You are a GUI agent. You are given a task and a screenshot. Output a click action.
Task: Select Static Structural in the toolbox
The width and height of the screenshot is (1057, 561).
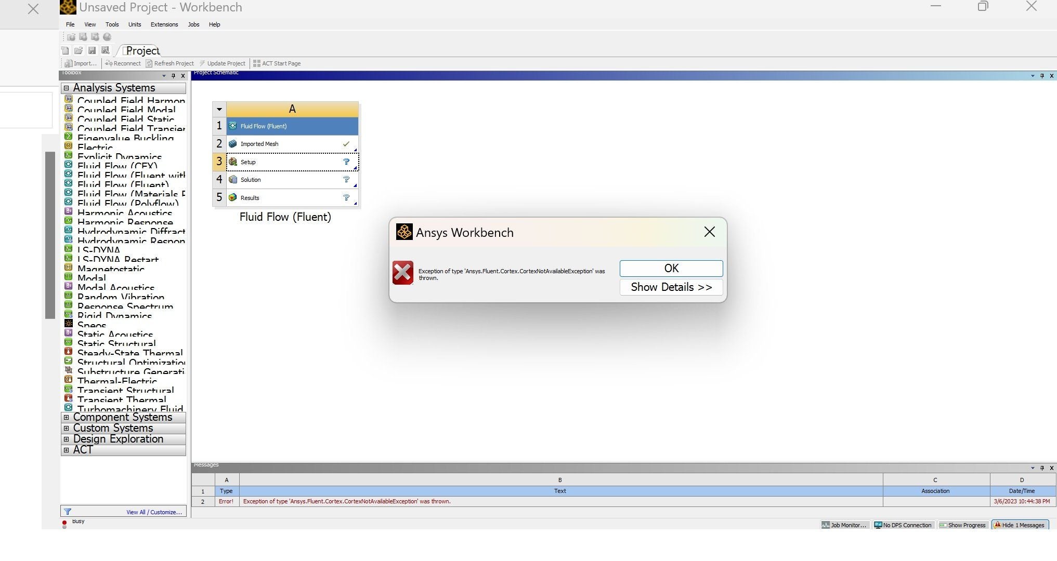[116, 343]
